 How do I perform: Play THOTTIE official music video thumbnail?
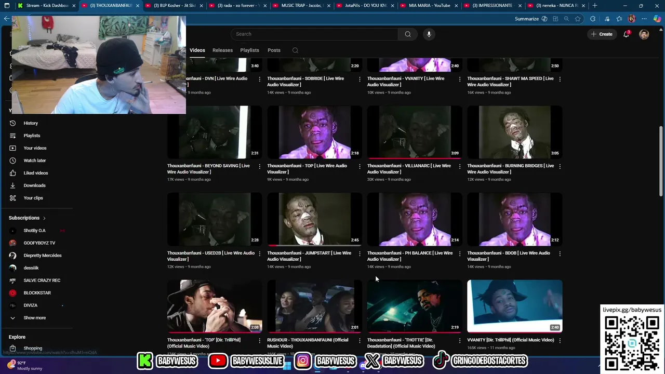point(415,306)
